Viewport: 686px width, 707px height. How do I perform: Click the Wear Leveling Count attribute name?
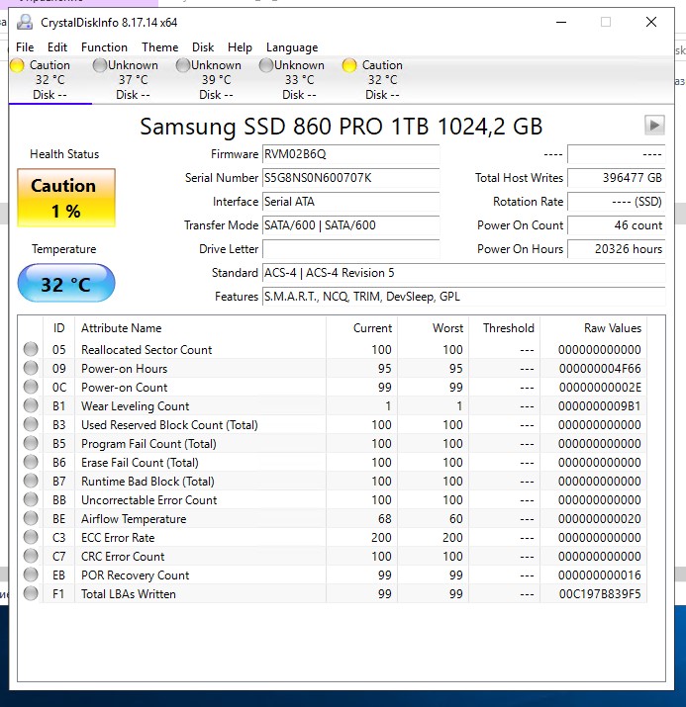[x=135, y=406]
